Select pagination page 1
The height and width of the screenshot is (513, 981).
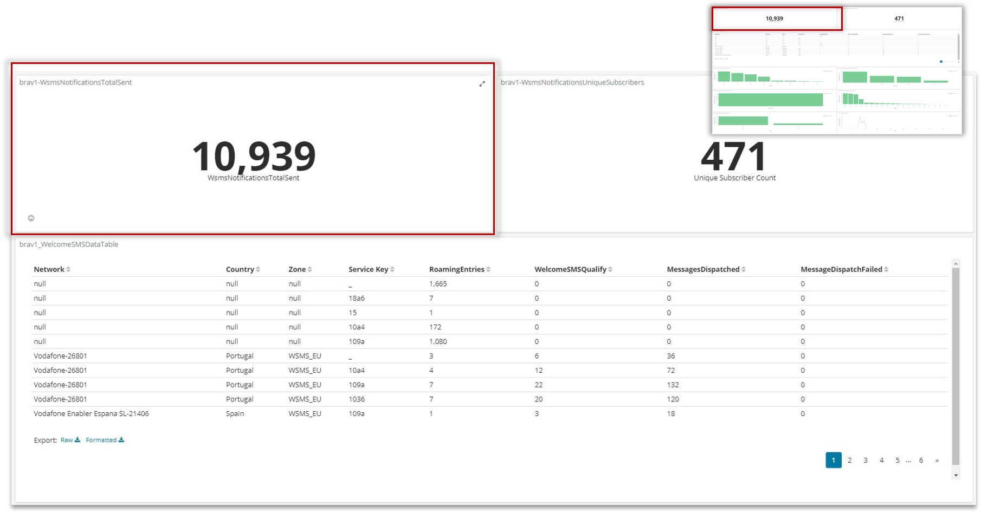click(x=834, y=460)
